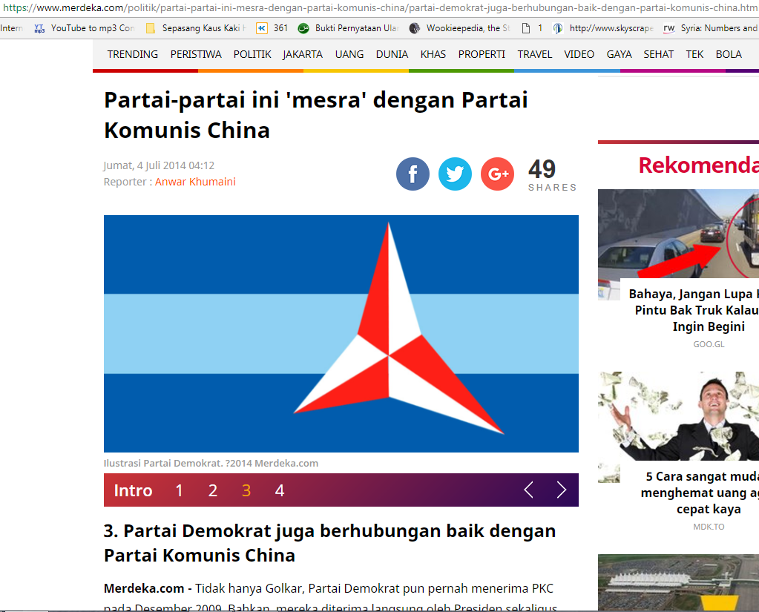The height and width of the screenshot is (612, 759).
Task: Open 'Bahaya, Jangan Lupa' recommended article
Action: [694, 309]
